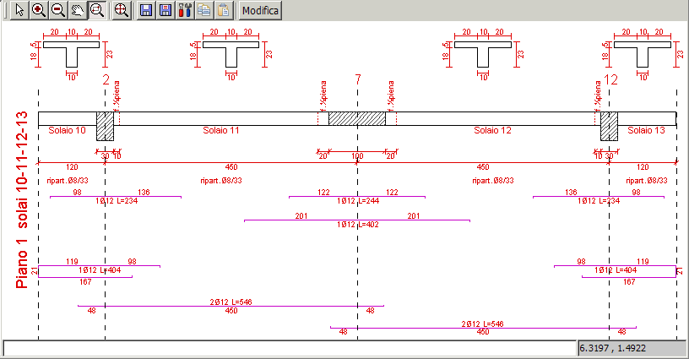Viewport: 689px width, 359px height.
Task: Click the vertical title Piano 1 solai 10-11-12-13
Action: pyautogui.click(x=22, y=200)
